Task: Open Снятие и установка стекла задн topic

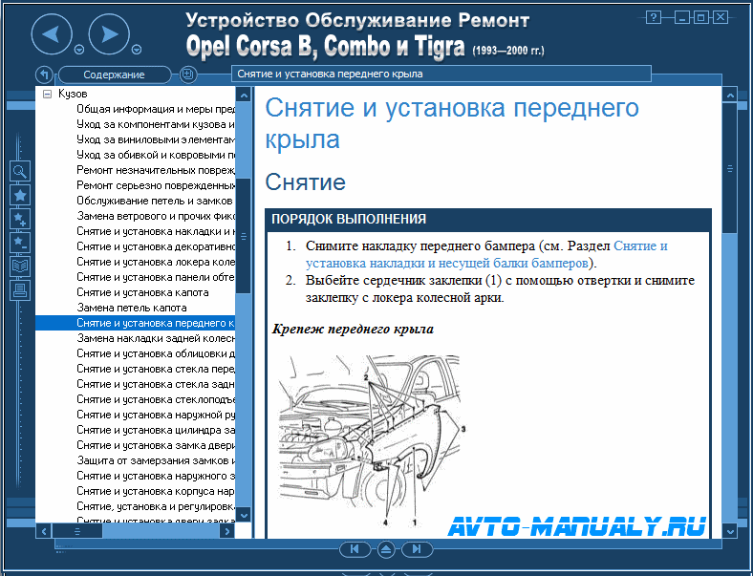Action: pos(156,384)
